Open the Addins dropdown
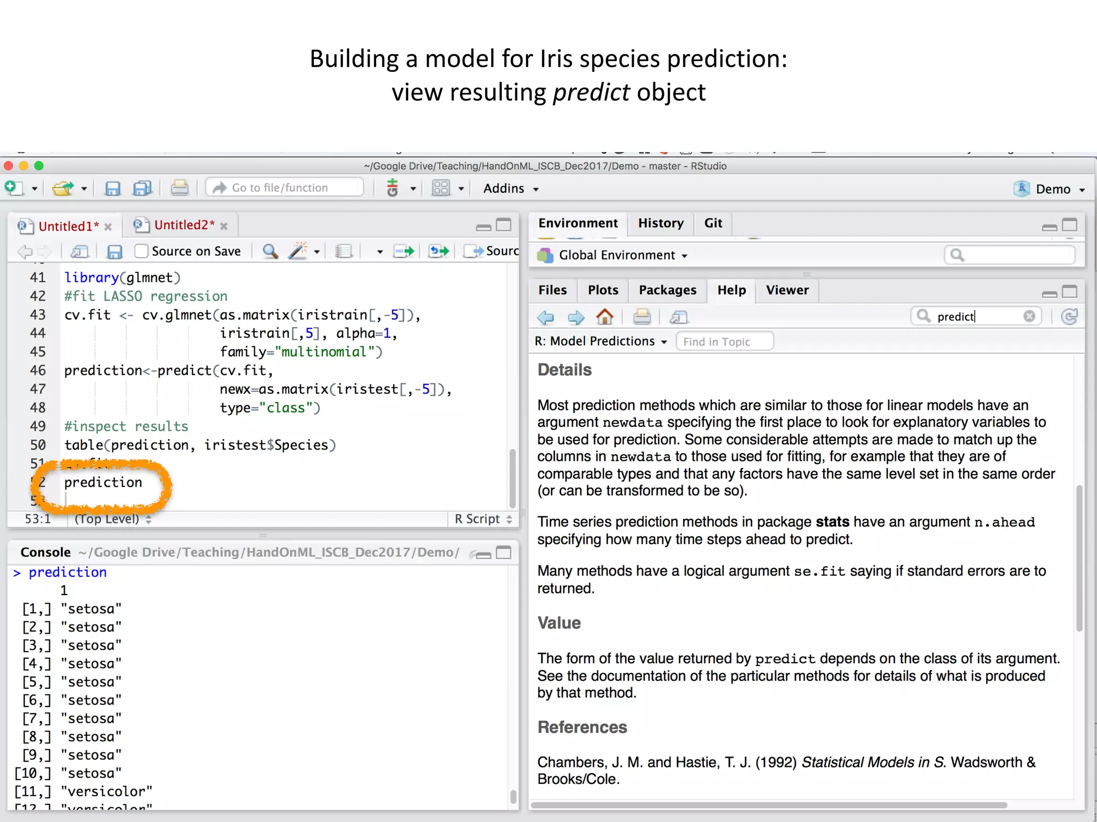Viewport: 1097px width, 822px height. click(511, 188)
